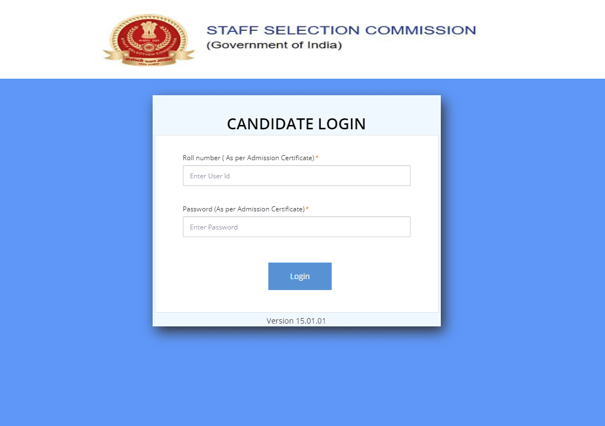Click the gold ribbon banner under the emblem
Viewport: 605px width, 426px height.
(149, 58)
